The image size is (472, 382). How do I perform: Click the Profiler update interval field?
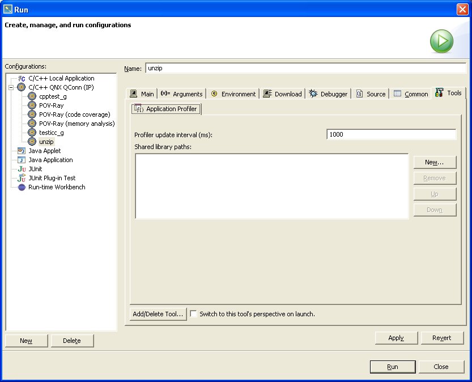[x=391, y=134]
